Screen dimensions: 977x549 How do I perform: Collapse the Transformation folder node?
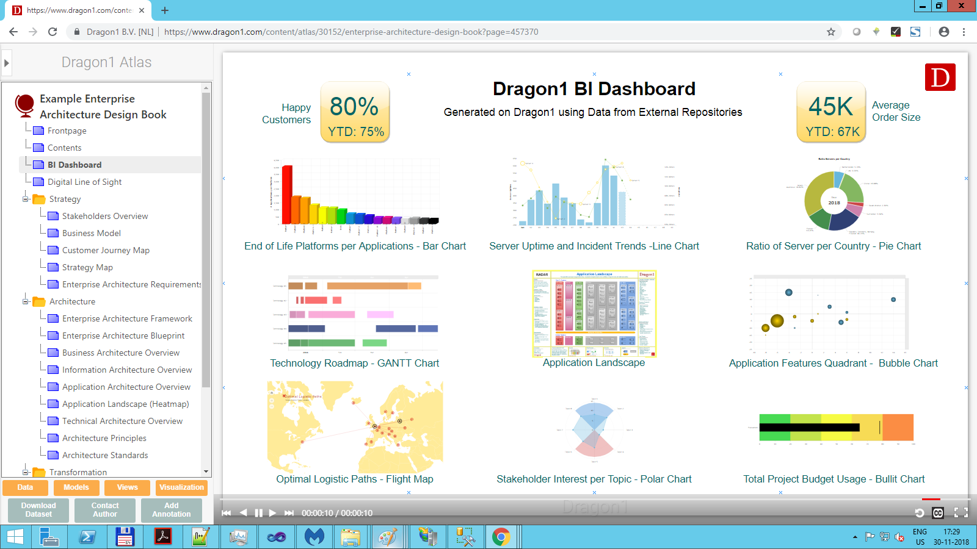[26, 472]
